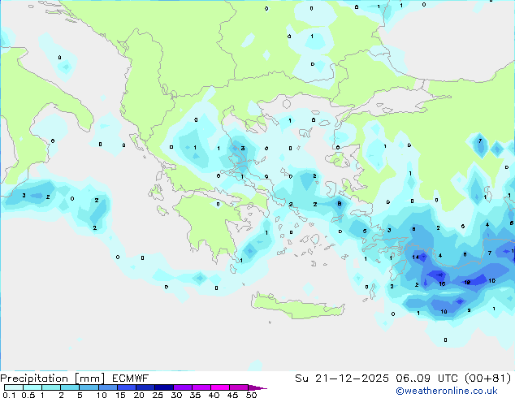The width and height of the screenshot is (515, 398).
Task: Click the '35' legend scale label
Action: [195, 395]
